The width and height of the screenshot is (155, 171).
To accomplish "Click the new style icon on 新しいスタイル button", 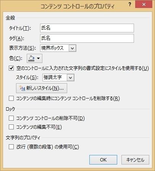I will (22, 88).
